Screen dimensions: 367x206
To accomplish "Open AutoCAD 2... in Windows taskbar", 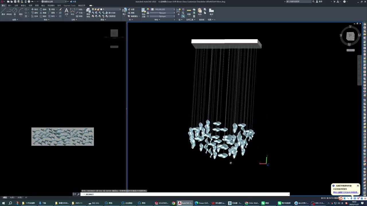I will click(185, 203).
